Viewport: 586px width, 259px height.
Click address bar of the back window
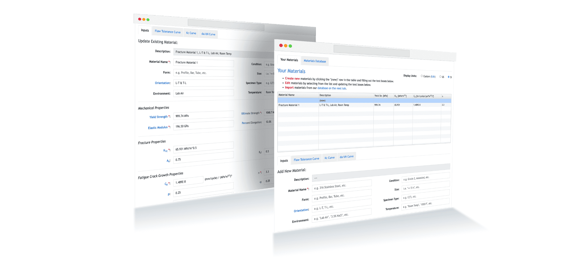226,25
